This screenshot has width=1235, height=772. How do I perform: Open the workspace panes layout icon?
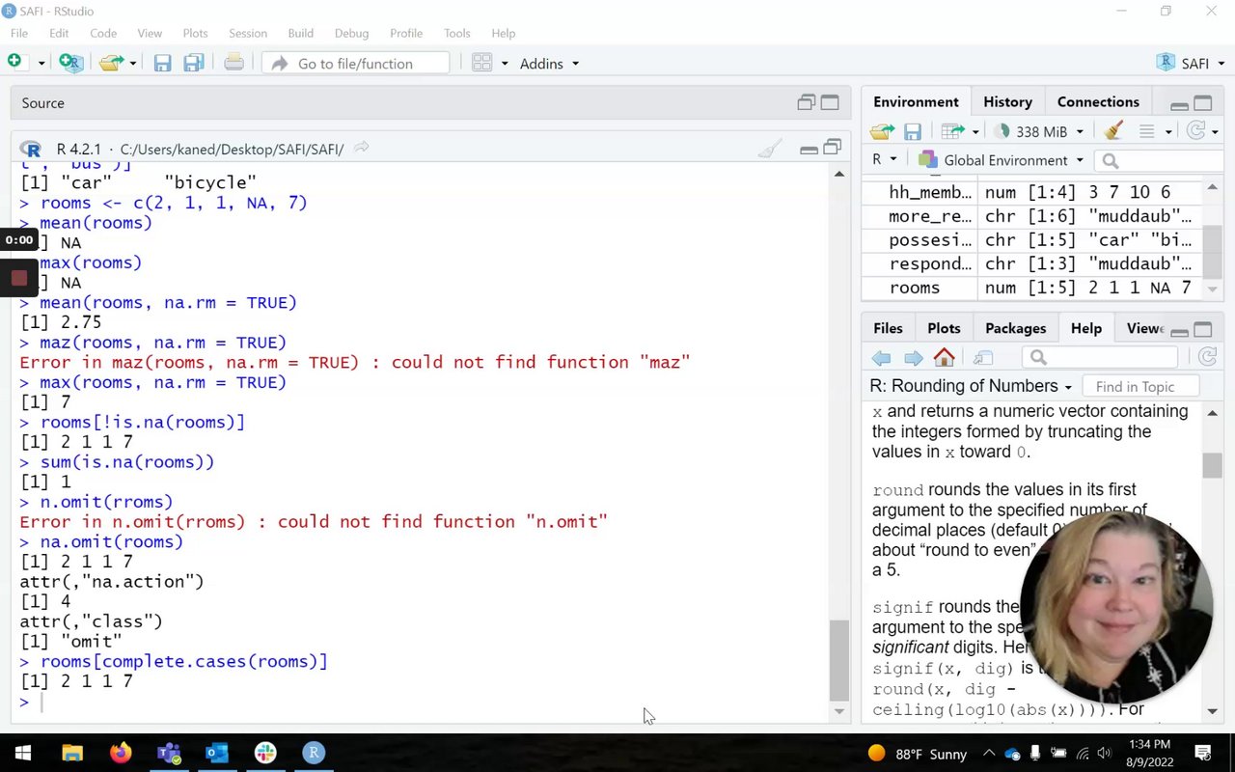coord(482,64)
